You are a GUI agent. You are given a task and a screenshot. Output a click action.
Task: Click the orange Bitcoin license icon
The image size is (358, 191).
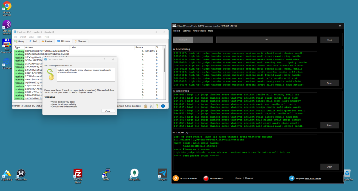pos(176,178)
